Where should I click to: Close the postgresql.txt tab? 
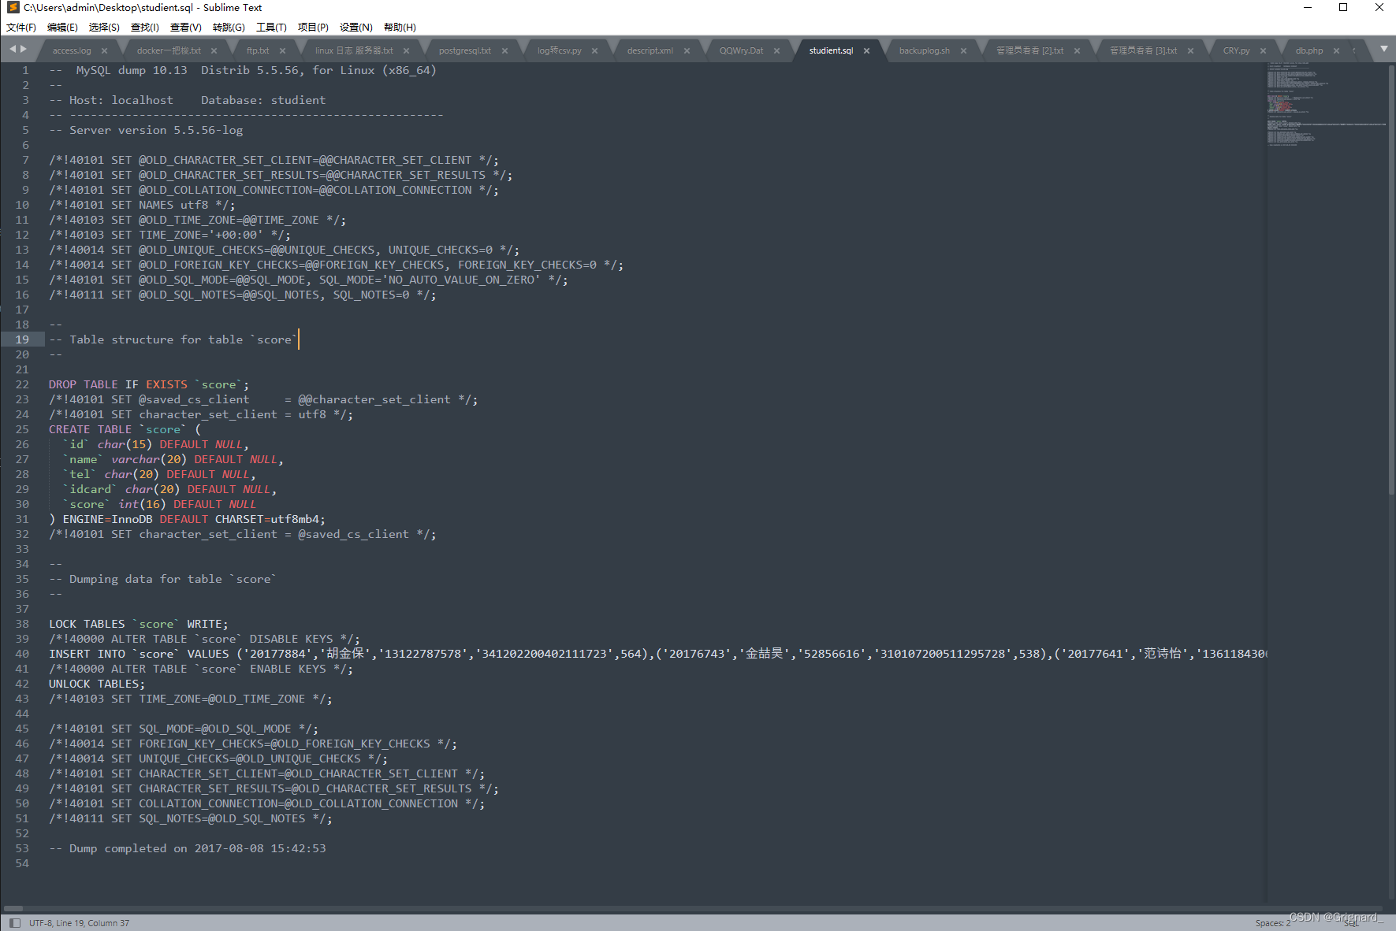click(x=504, y=50)
